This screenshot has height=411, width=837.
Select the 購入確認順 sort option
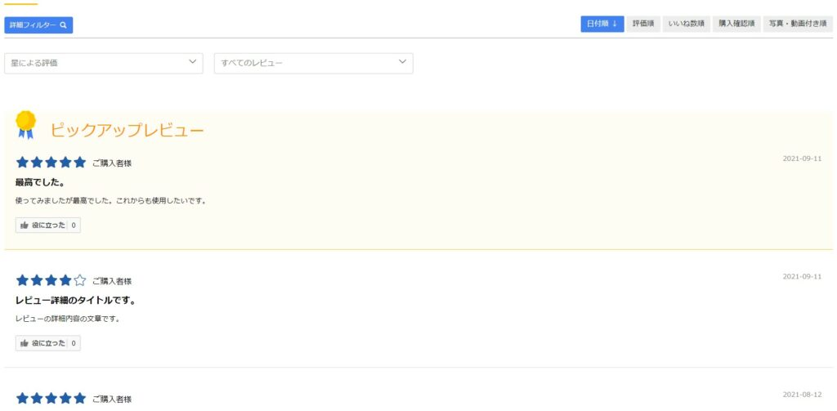(x=736, y=25)
